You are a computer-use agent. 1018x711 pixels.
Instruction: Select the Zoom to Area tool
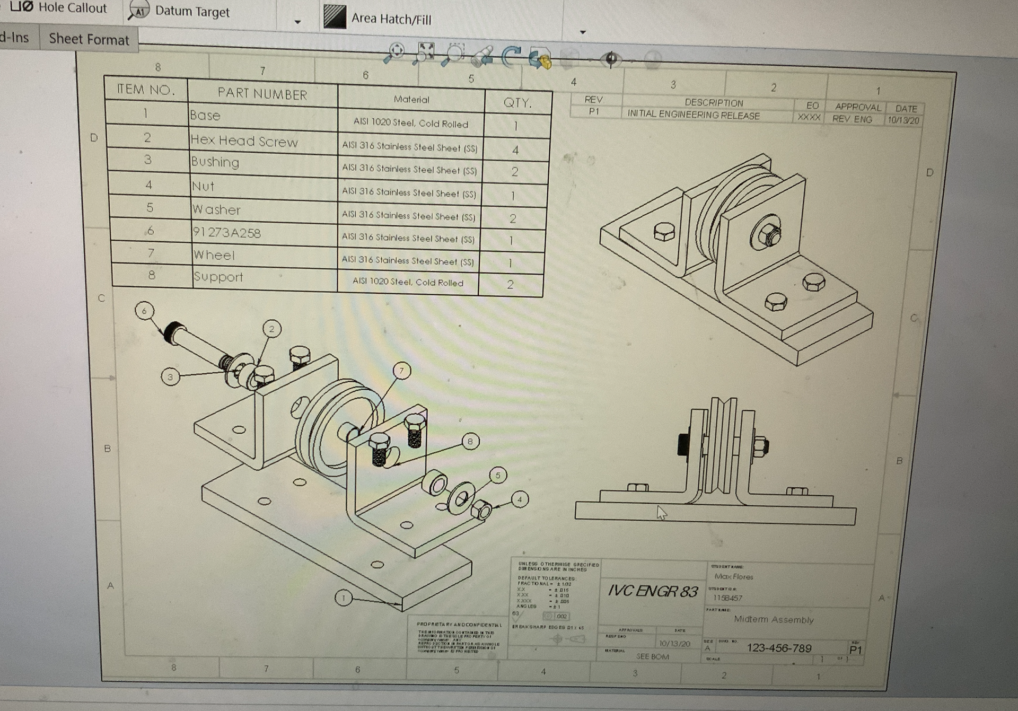click(x=454, y=55)
